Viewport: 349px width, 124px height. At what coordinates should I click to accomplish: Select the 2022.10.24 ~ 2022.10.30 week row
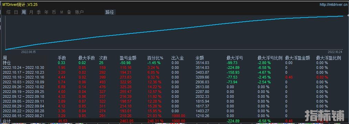174,68
